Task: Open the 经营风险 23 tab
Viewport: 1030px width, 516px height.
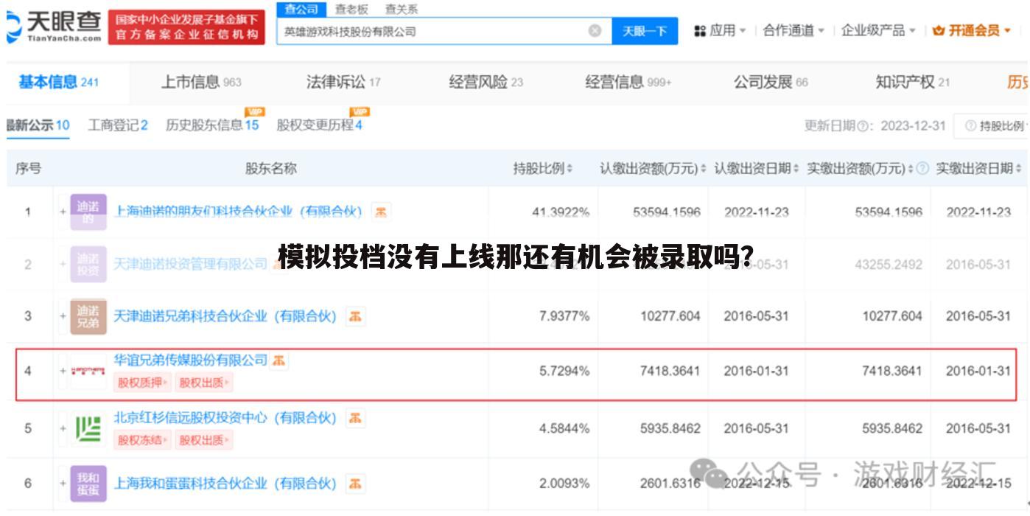Action: point(486,83)
